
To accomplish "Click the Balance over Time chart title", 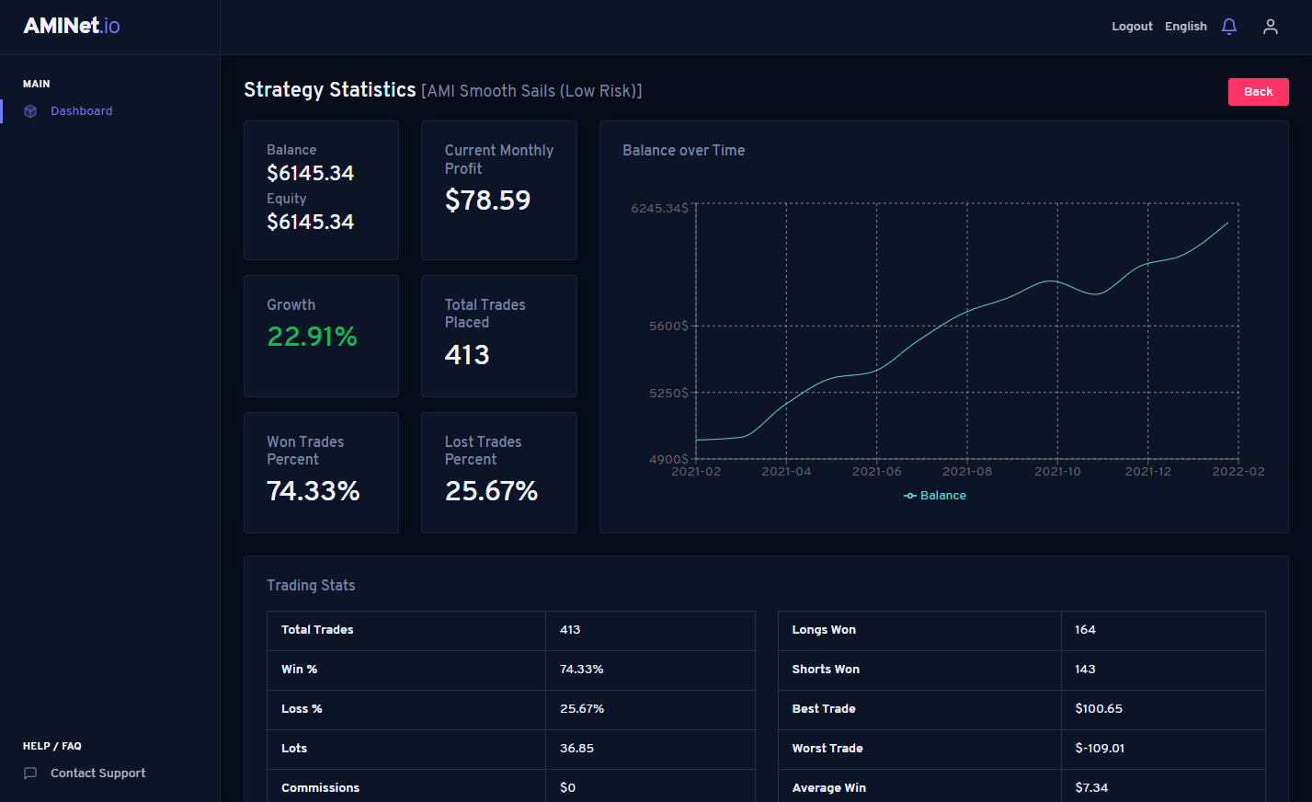I will [x=684, y=151].
